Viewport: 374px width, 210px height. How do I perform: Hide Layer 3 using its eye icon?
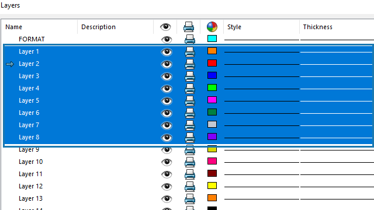167,76
